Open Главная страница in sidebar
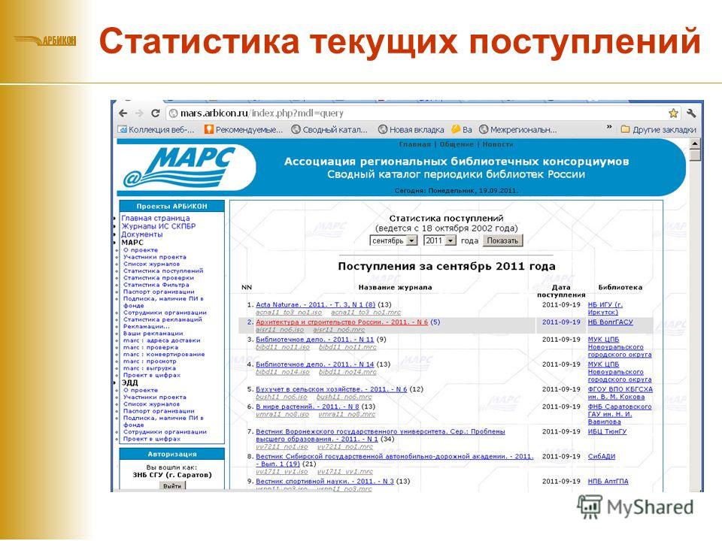This screenshot has height=541, width=722. point(156,218)
